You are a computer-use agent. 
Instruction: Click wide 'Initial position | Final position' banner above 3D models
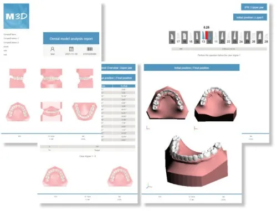coord(192,68)
